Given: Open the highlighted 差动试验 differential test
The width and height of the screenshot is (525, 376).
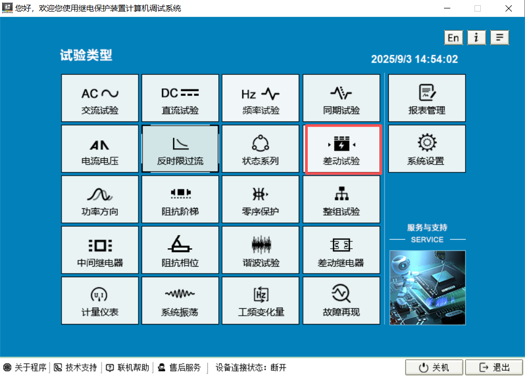Looking at the screenshot, I should pos(342,148).
